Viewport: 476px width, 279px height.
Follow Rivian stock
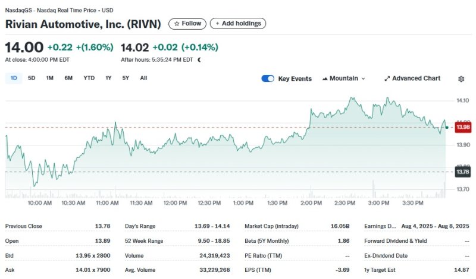coord(187,24)
